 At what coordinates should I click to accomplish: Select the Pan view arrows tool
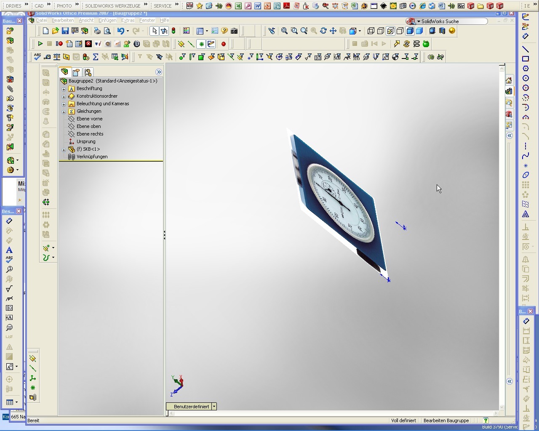pyautogui.click(x=333, y=31)
